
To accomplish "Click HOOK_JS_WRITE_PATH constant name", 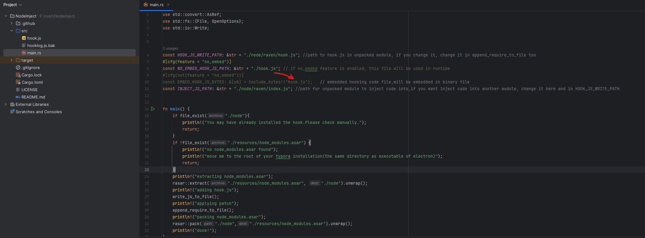I will coord(200,55).
